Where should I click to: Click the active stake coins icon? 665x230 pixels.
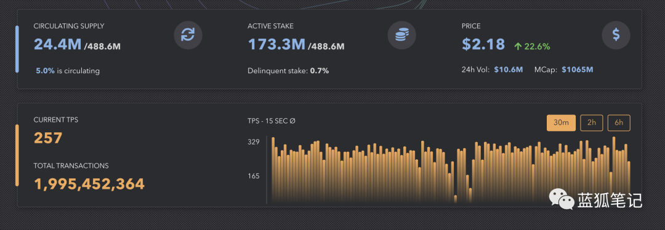click(x=401, y=34)
